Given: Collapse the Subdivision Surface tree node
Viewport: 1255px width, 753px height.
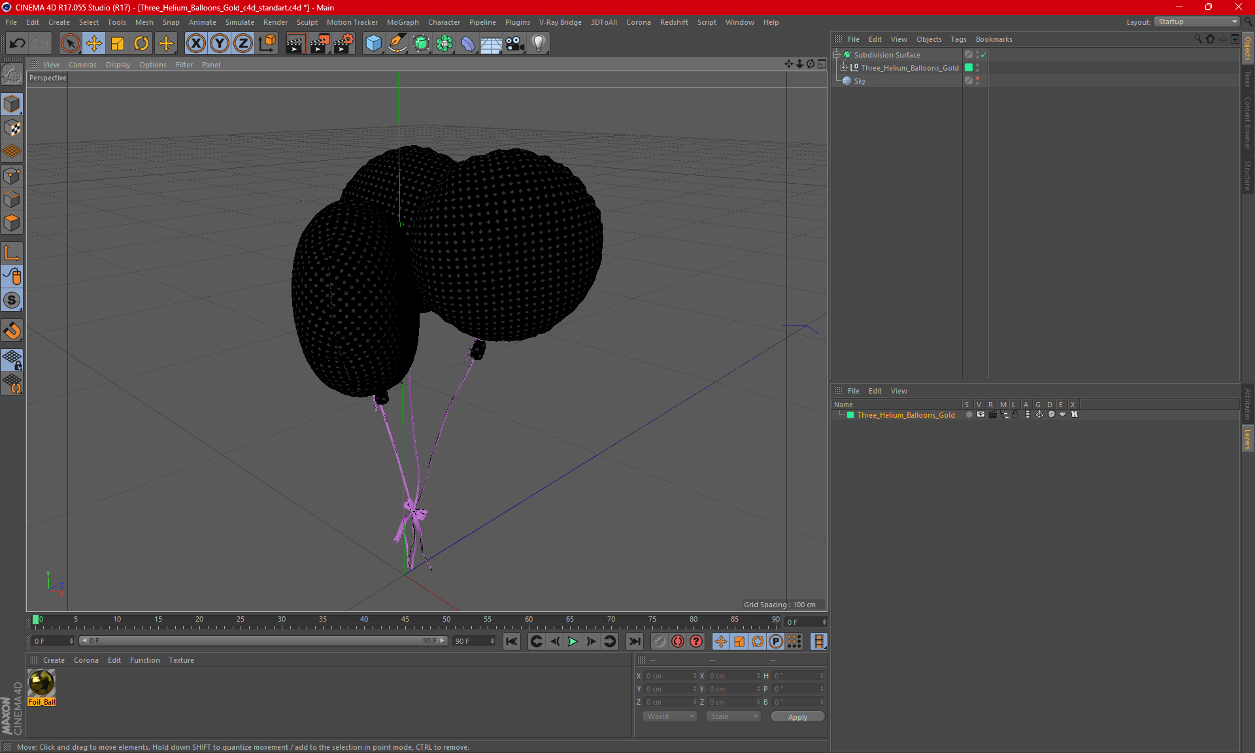Looking at the screenshot, I should (x=837, y=55).
